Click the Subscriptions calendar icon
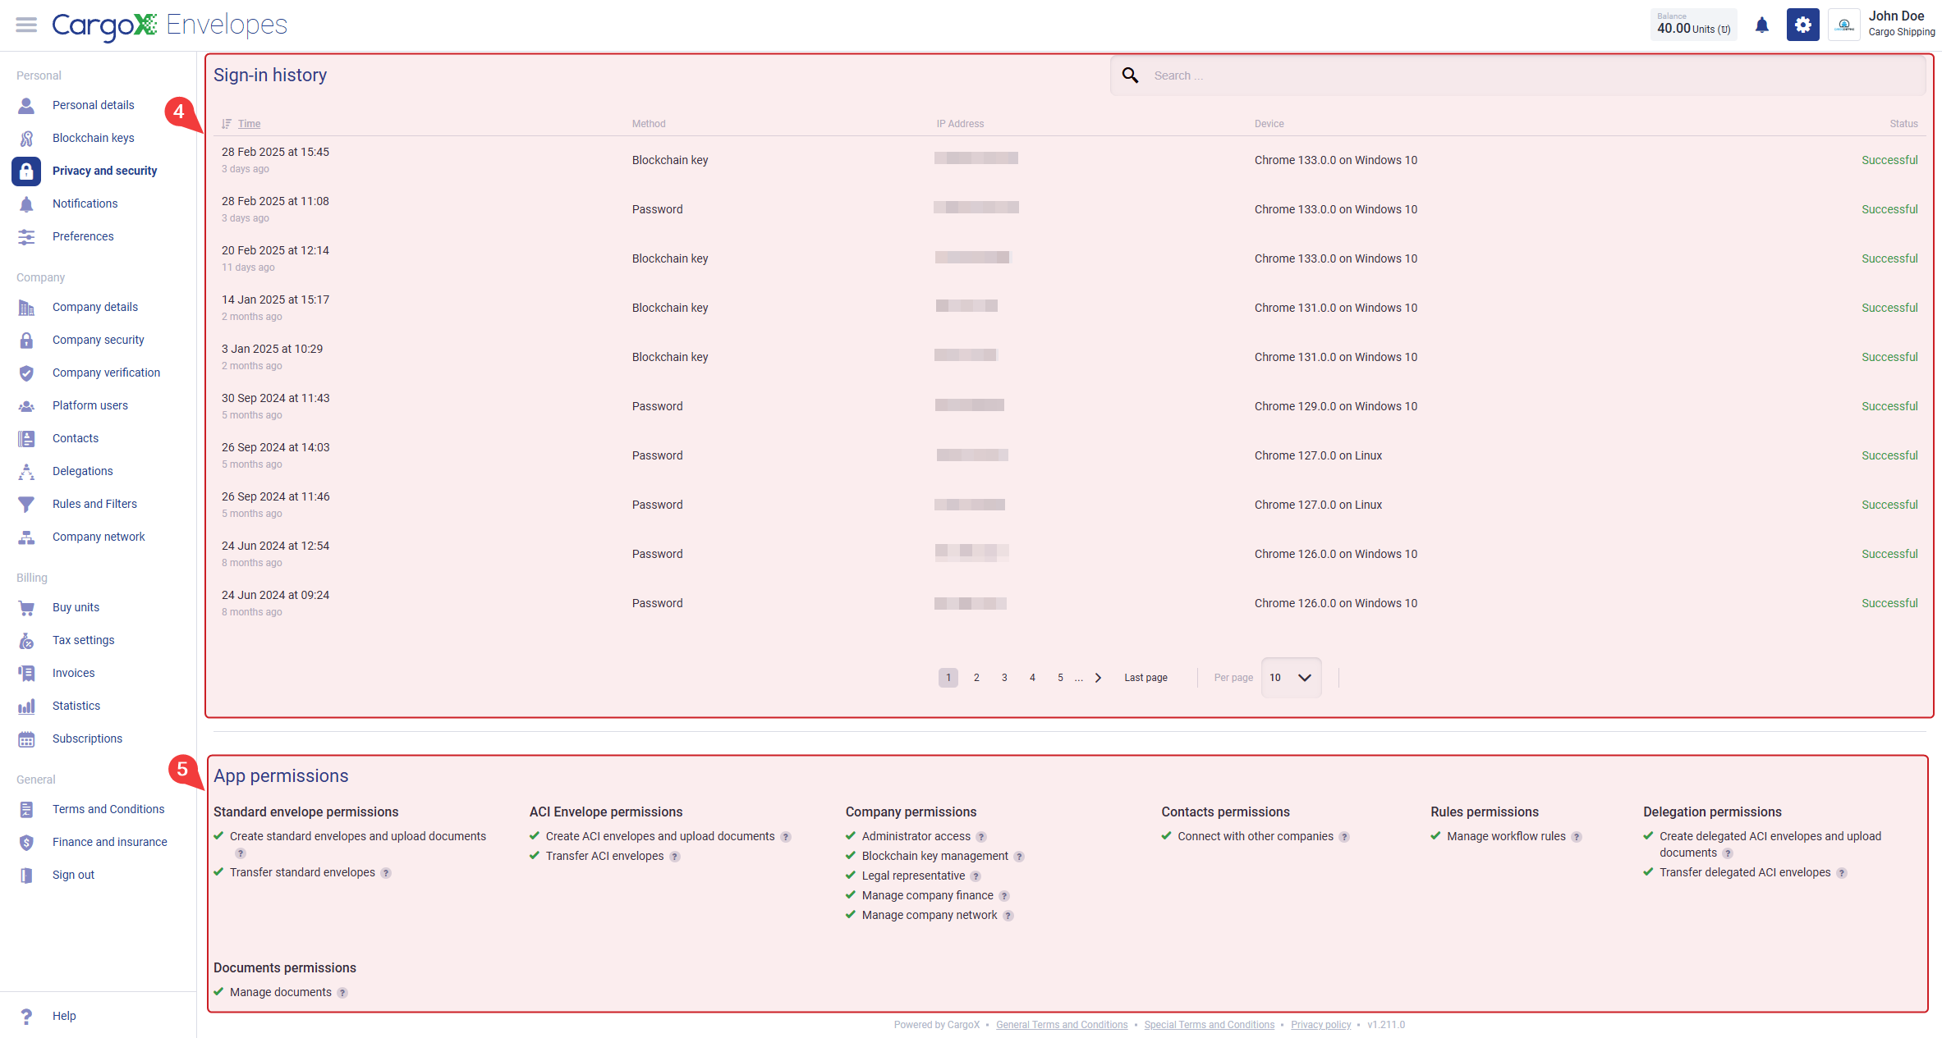 pos(26,738)
